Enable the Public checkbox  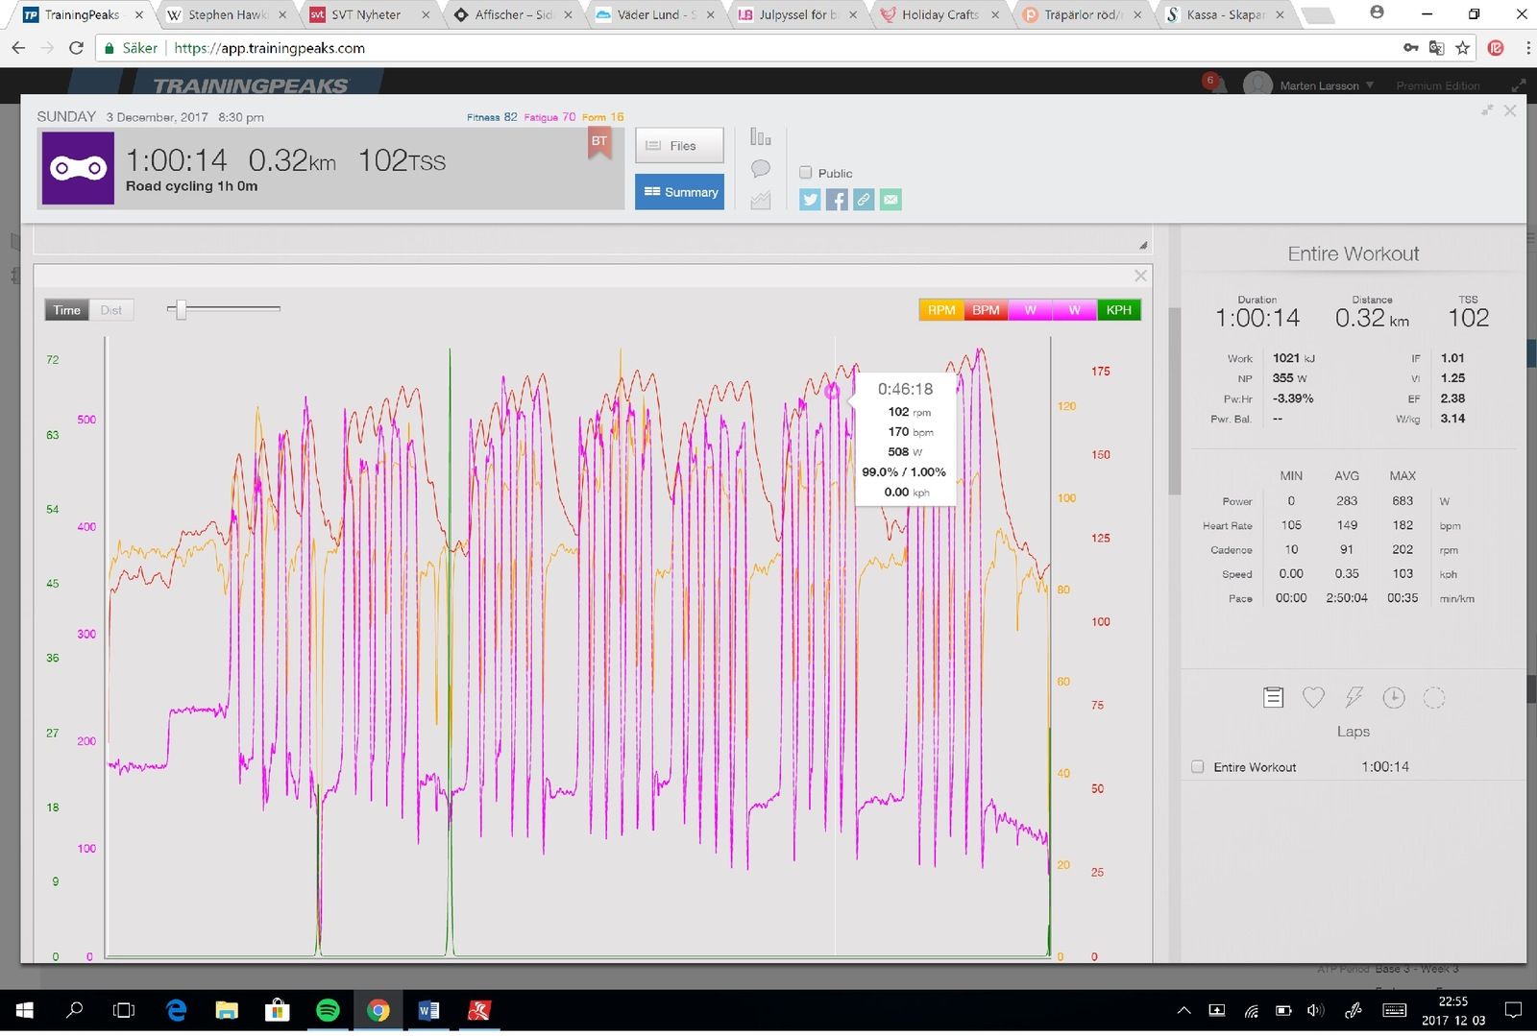click(x=806, y=173)
